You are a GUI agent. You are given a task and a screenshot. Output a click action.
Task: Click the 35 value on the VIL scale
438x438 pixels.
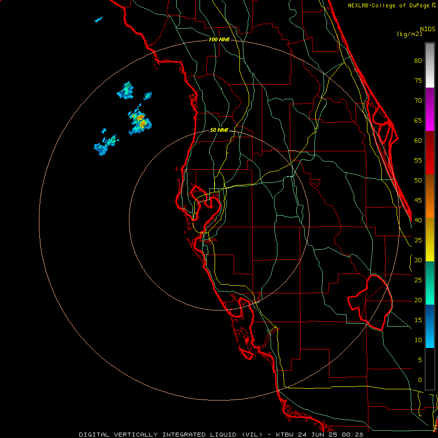tap(418, 240)
